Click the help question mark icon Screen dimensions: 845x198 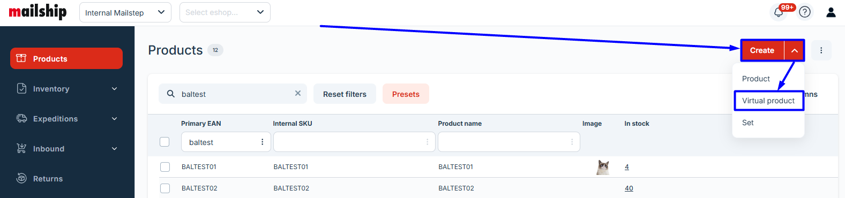tap(805, 12)
